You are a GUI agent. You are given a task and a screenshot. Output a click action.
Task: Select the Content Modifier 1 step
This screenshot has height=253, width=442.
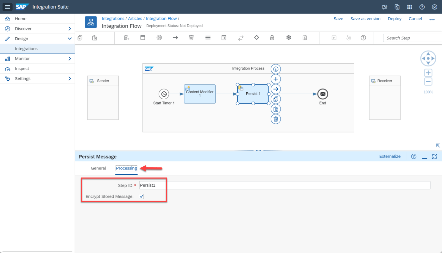coord(200,94)
